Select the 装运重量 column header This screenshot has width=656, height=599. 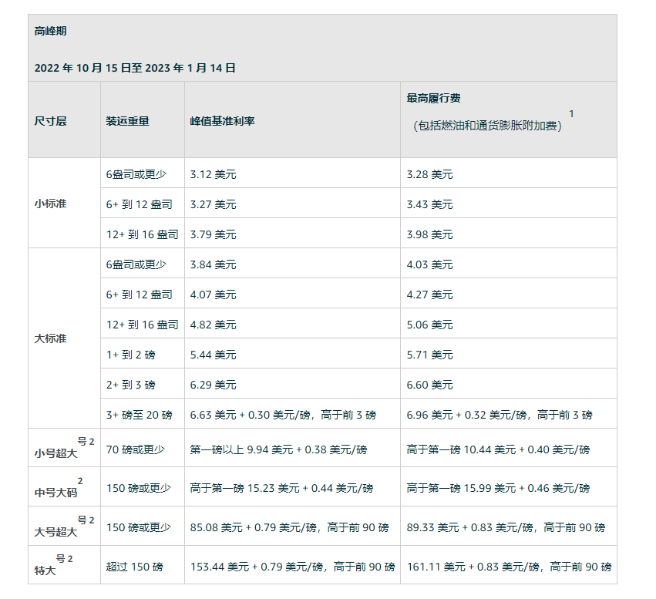pos(128,121)
